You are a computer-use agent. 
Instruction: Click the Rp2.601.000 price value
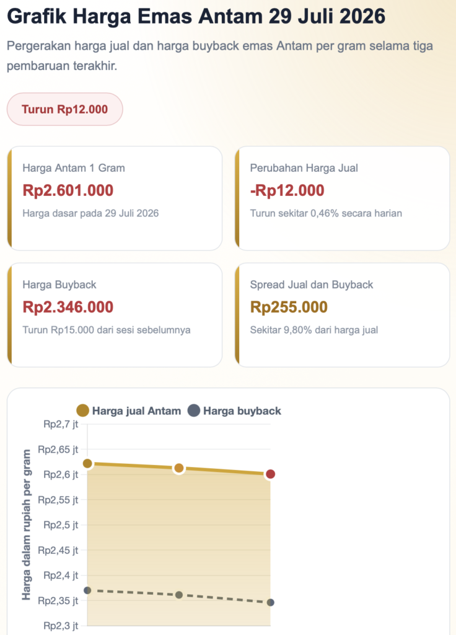coord(68,190)
